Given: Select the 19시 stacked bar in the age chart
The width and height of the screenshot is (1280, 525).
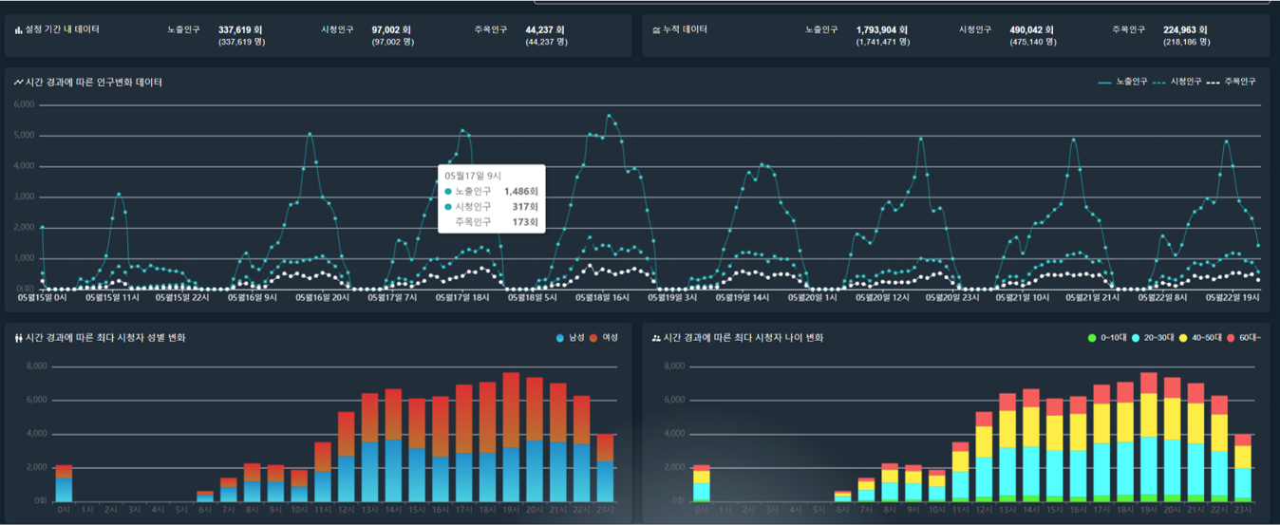Looking at the screenshot, I should pos(1149,437).
